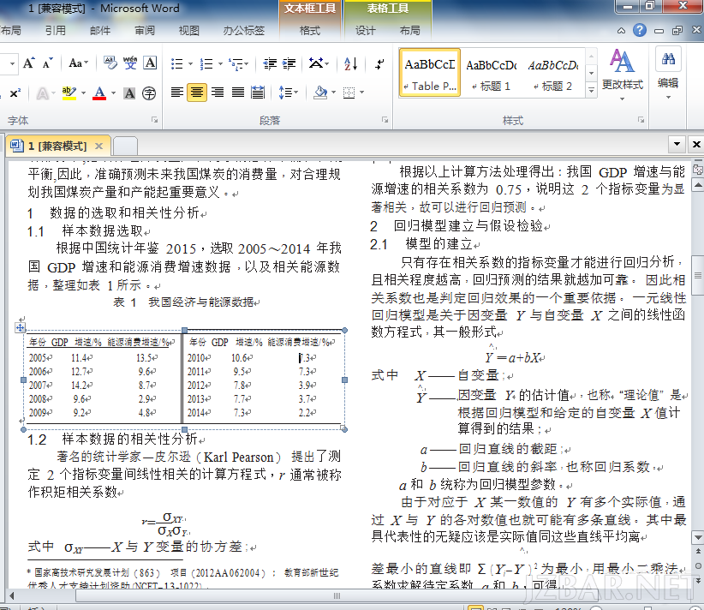
Task: Expand the styles gallery More button
Action: pyautogui.click(x=591, y=91)
